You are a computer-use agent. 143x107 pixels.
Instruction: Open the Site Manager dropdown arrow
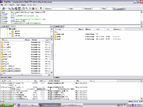[6, 9]
